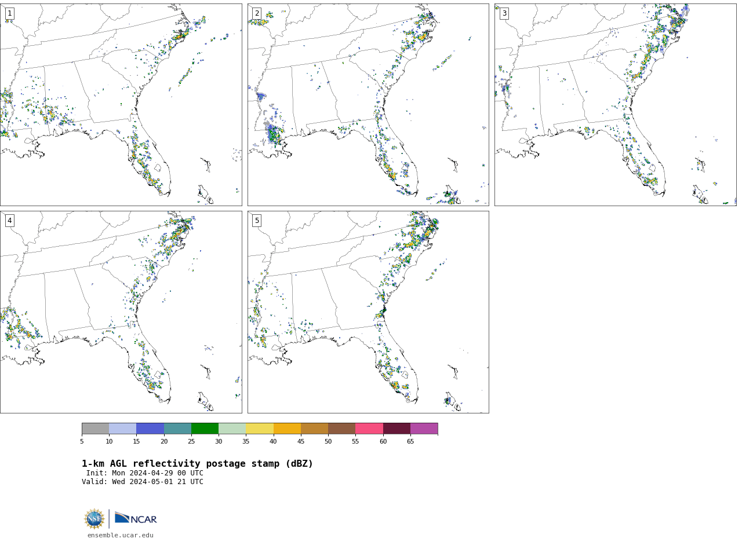Click the blue 15-20 dBZ swatch

tap(150, 429)
